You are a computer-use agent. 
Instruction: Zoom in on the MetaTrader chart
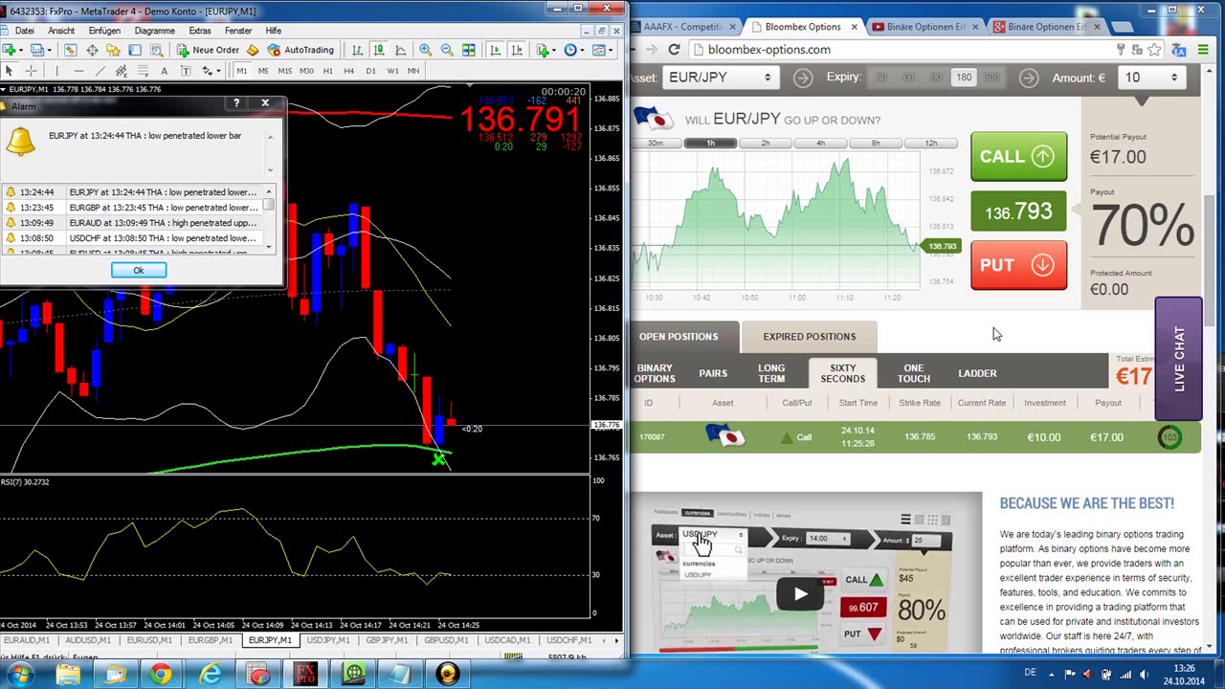(x=425, y=50)
